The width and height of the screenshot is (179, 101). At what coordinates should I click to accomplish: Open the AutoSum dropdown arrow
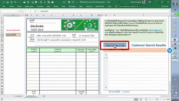pos(30,2)
